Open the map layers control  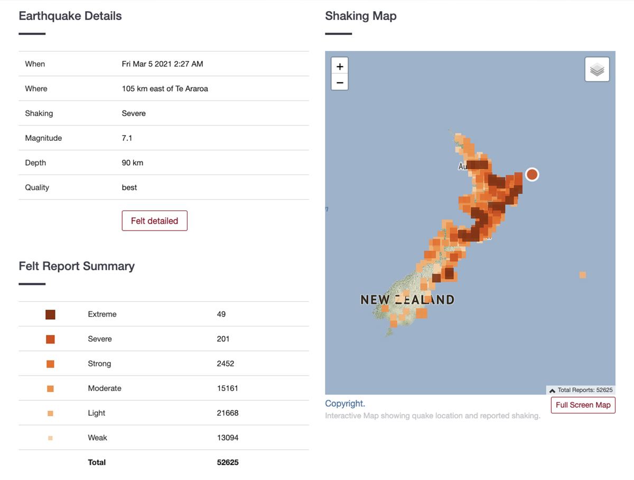tap(597, 70)
